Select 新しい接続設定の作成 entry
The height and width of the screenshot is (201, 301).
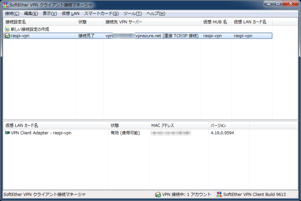coord(30,29)
